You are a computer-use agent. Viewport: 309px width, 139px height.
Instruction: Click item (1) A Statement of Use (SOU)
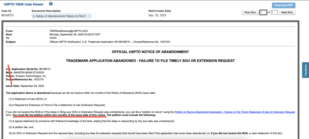click(x=27, y=99)
